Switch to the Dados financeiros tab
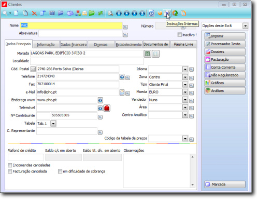257x199 pixels. click(74, 45)
